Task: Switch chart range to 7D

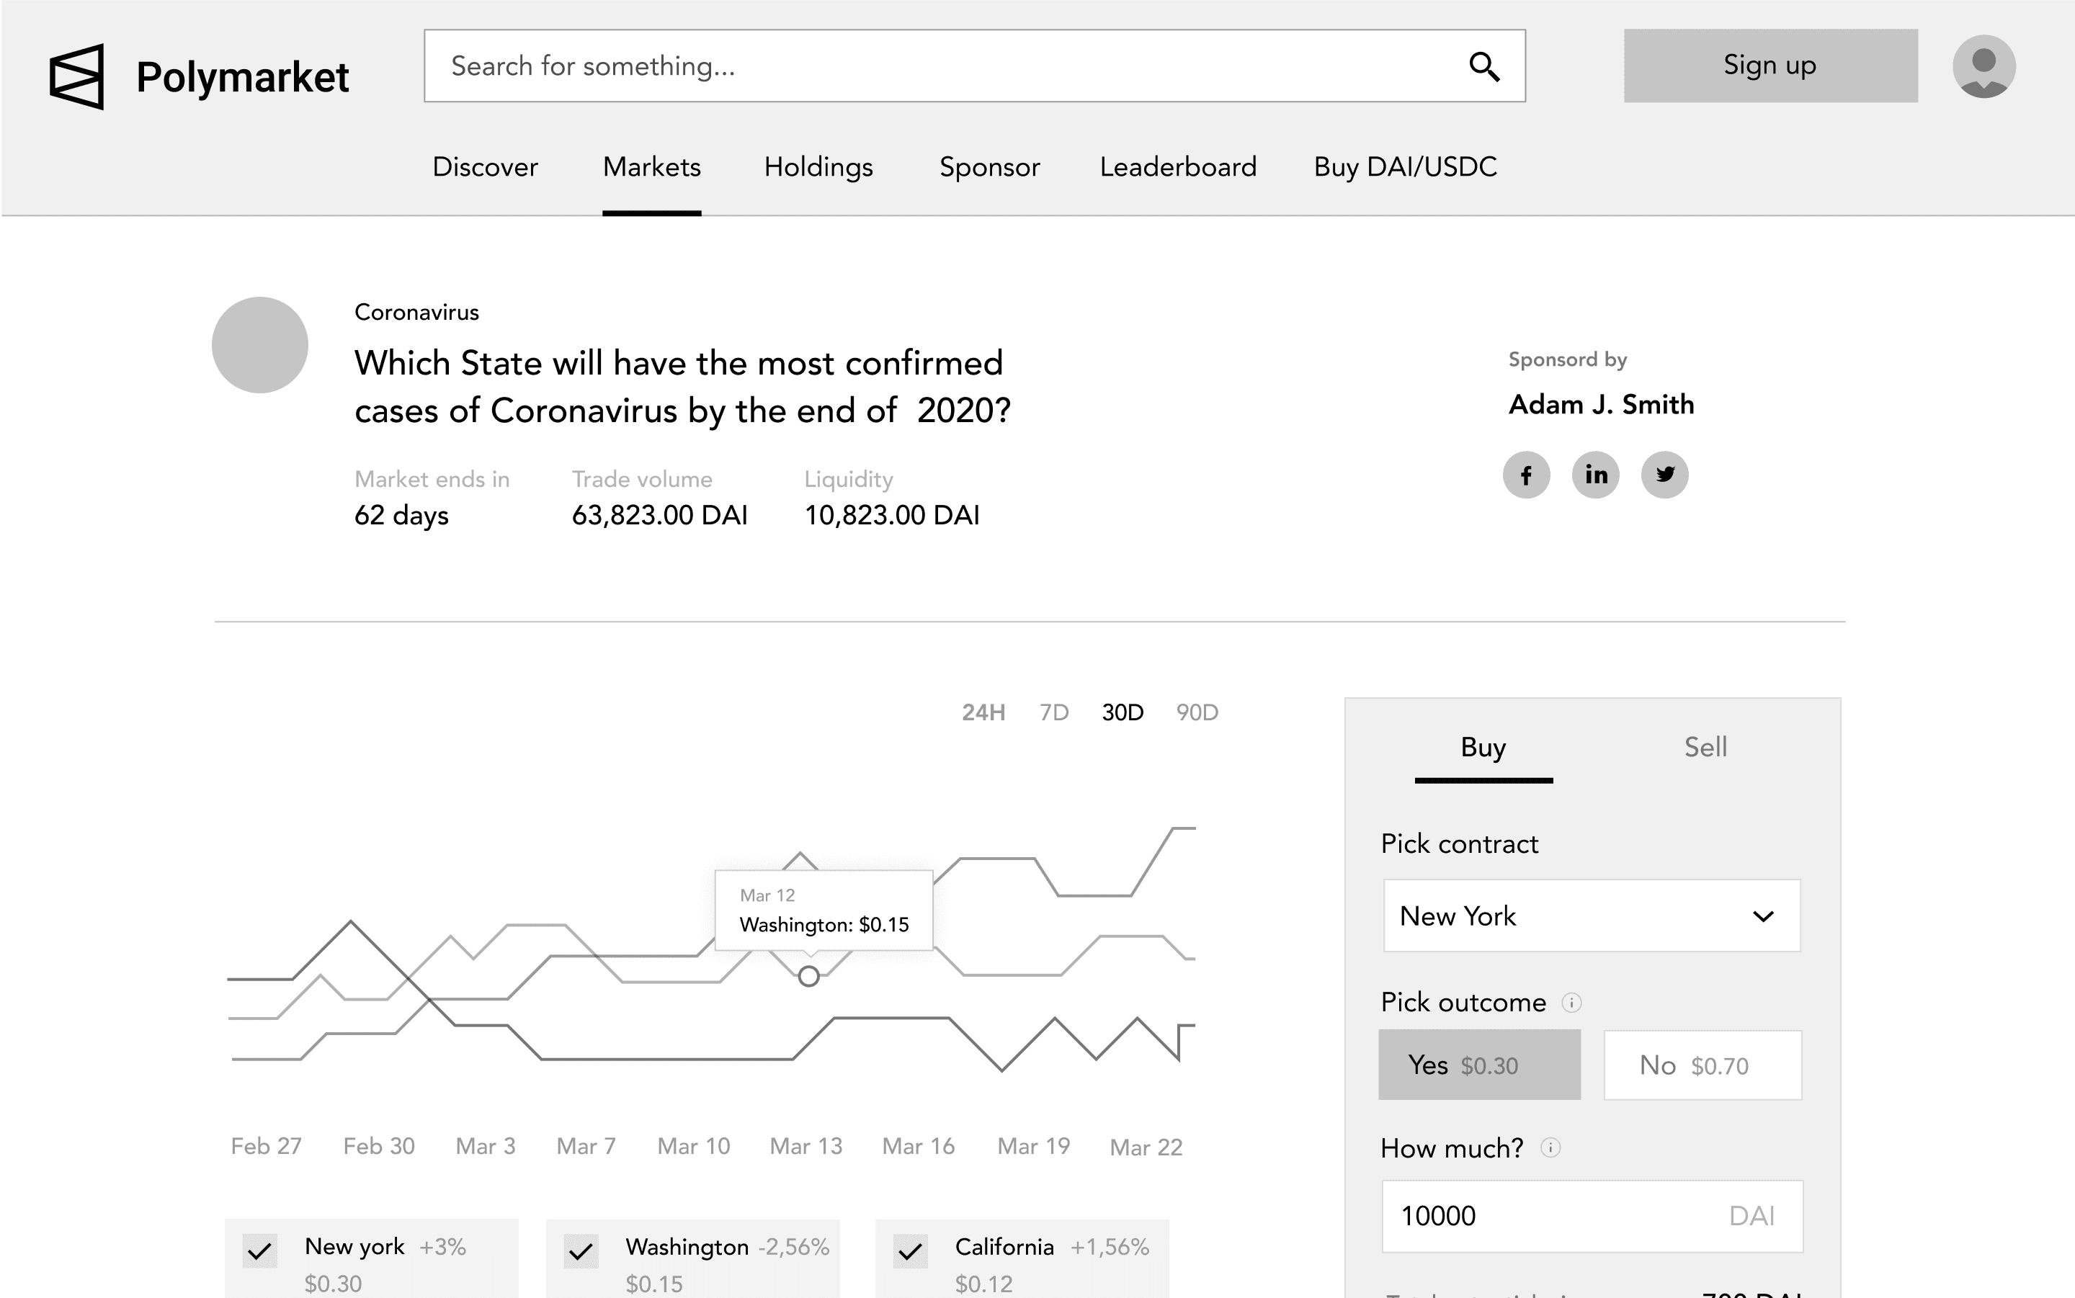Action: coord(1053,712)
